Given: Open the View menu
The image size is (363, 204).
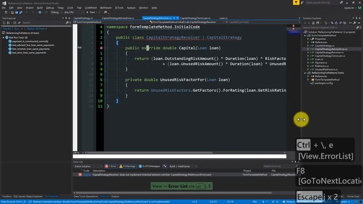Looking at the screenshot, I should 20,7.
